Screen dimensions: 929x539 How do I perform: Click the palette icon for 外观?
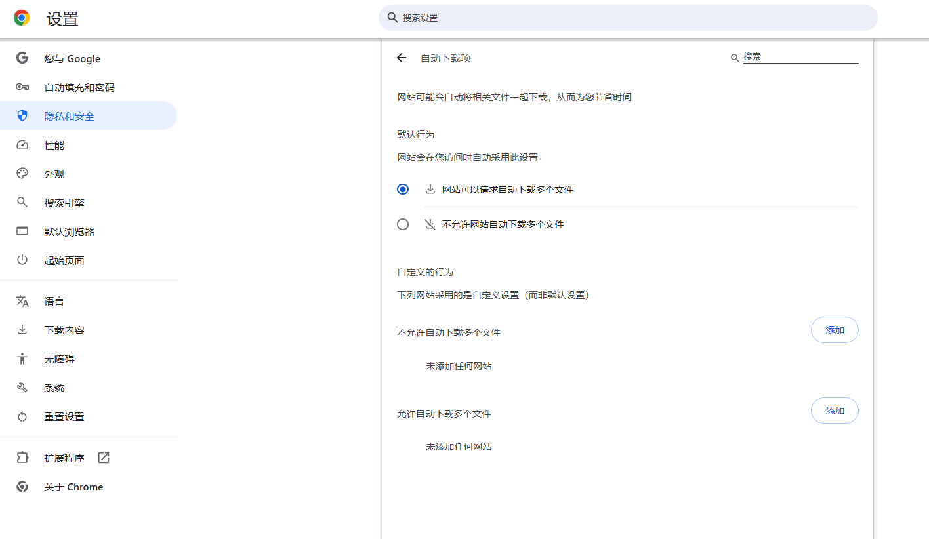[22, 174]
